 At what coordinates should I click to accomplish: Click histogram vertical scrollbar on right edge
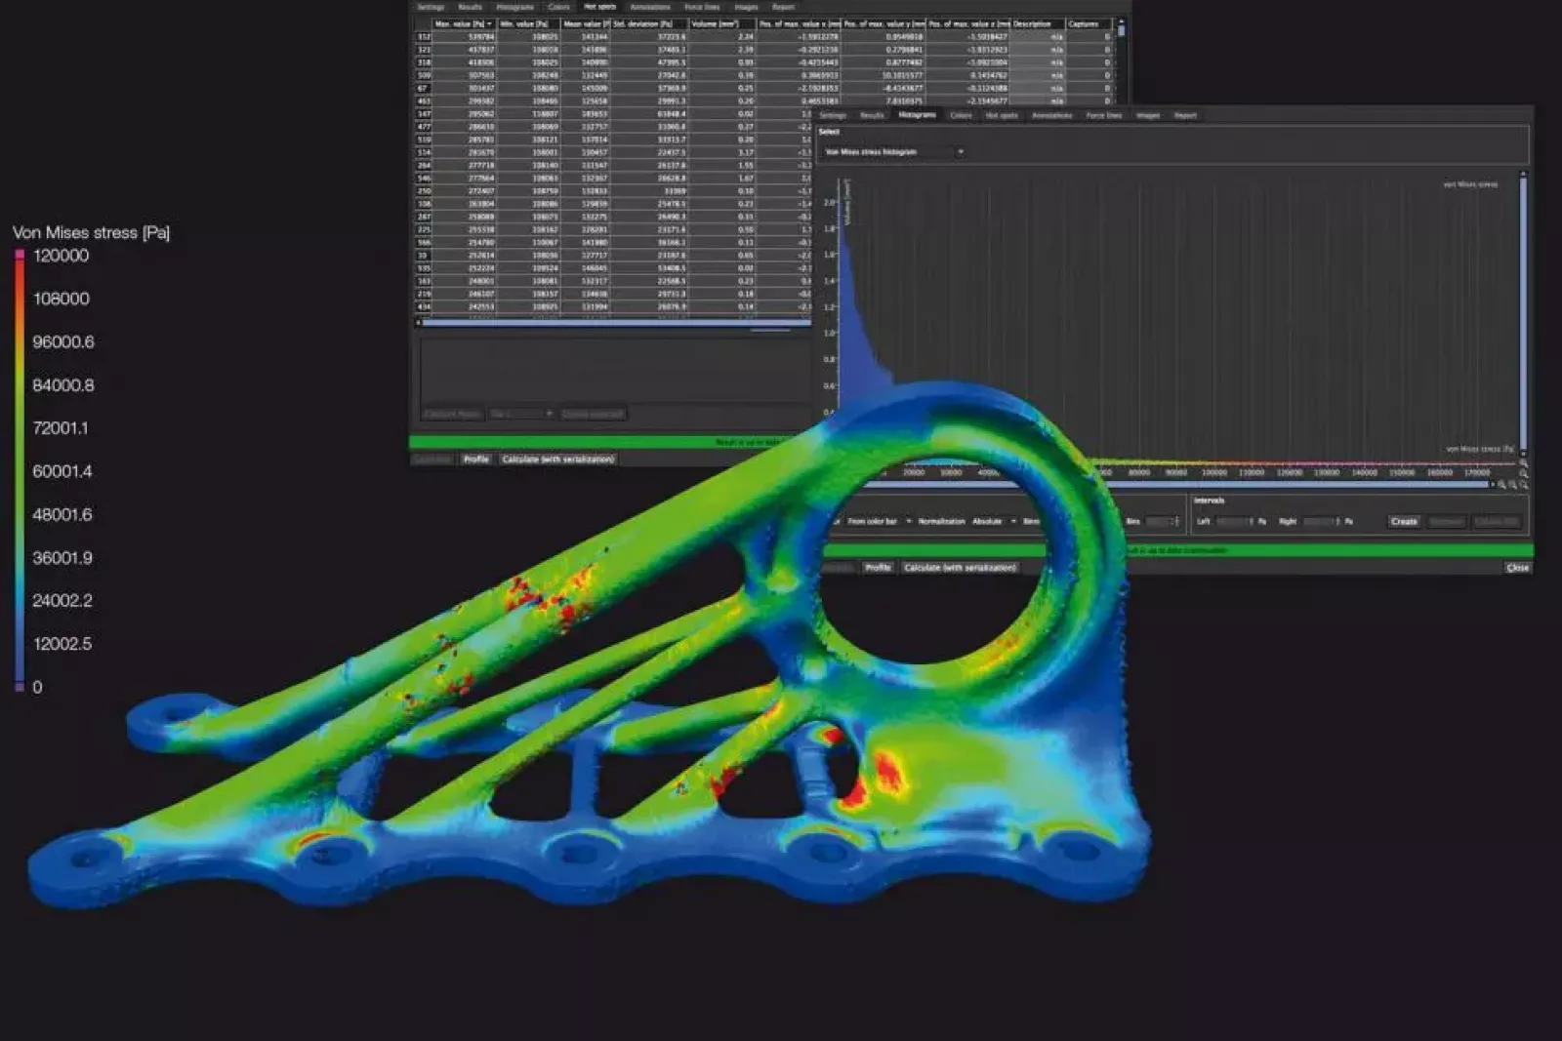1523,312
